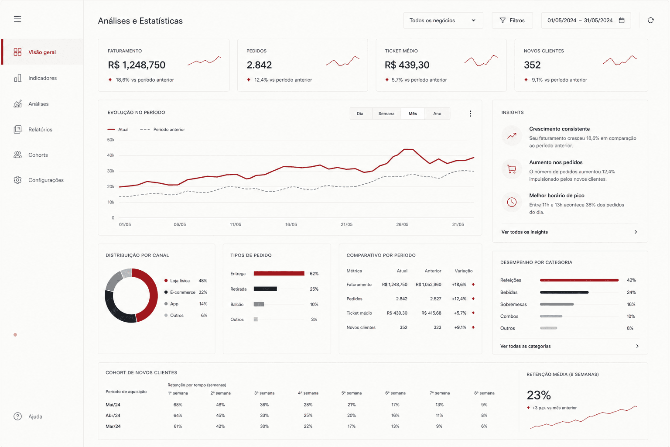670x447 pixels.
Task: Open Cohorts from the sidebar
Action: click(x=42, y=155)
